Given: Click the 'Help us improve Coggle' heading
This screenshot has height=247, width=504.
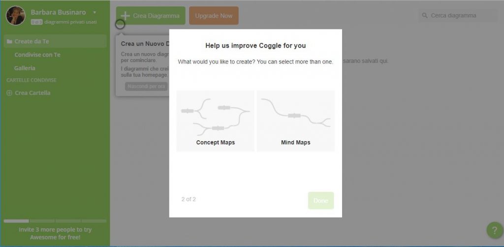Looking at the screenshot, I should (x=255, y=46).
